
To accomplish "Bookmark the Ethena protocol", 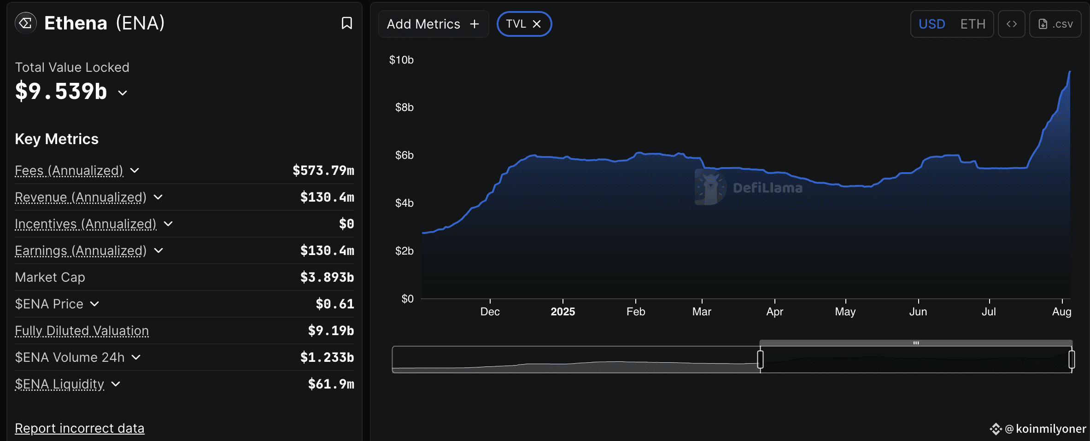I will click(x=347, y=23).
